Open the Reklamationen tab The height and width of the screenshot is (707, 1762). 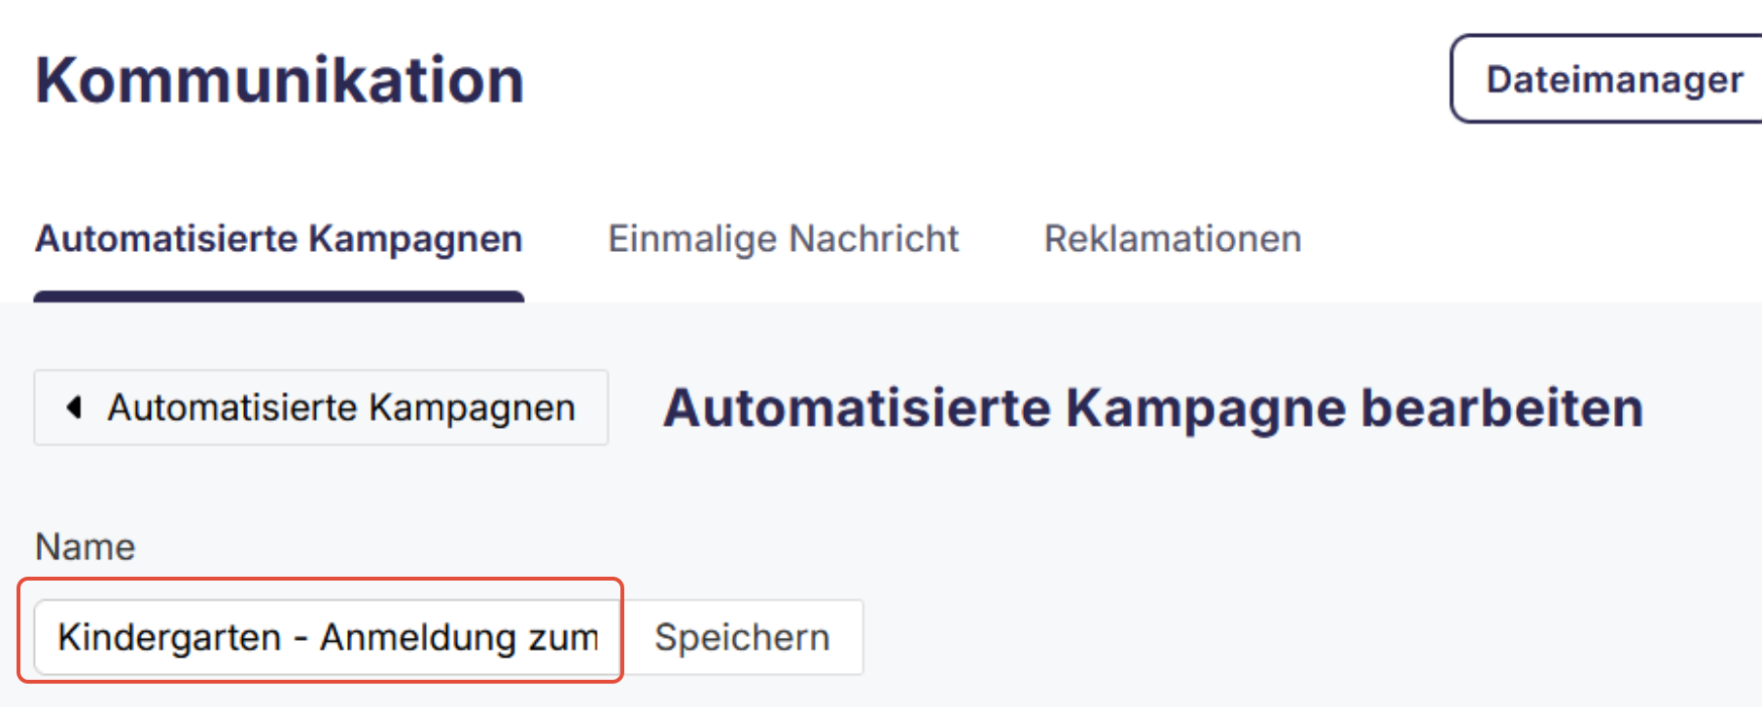[1172, 238]
